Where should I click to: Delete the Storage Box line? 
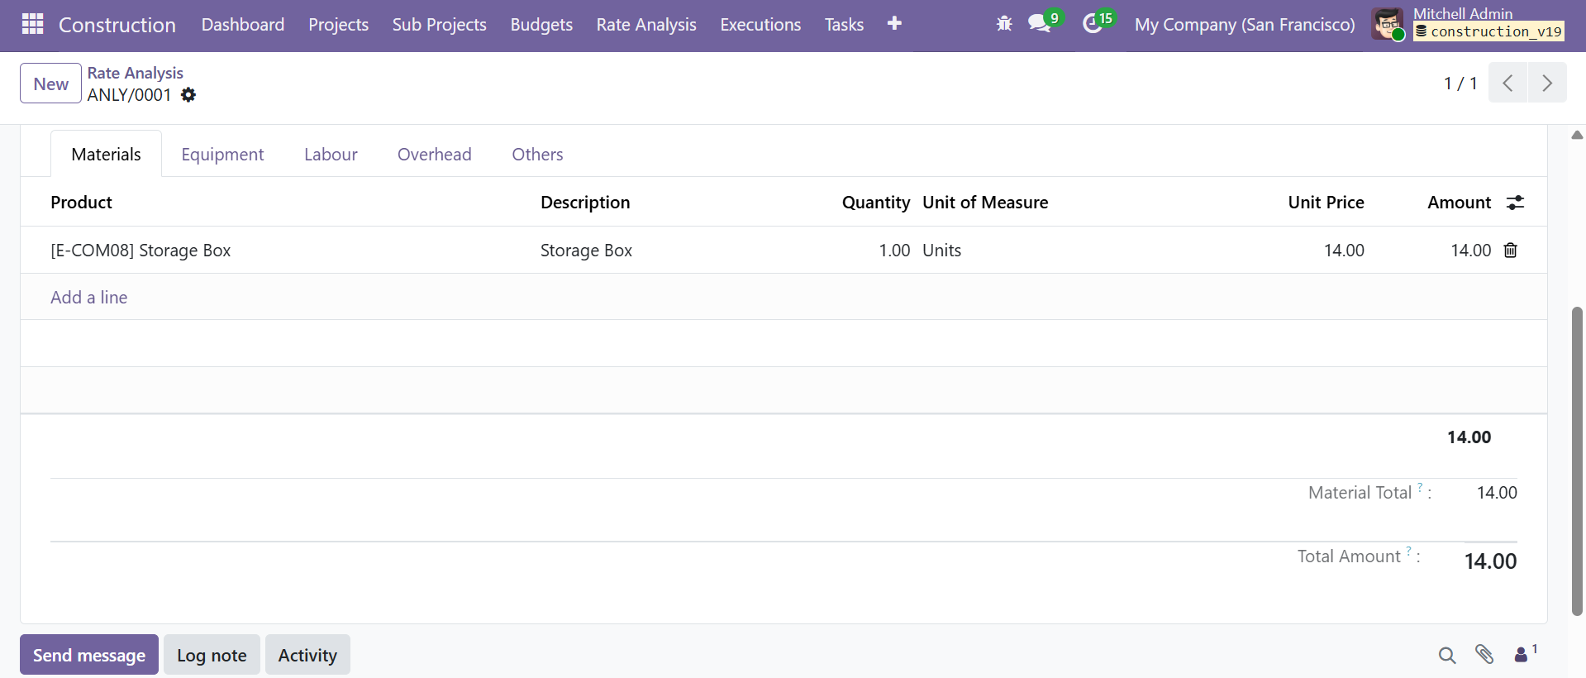tap(1511, 251)
